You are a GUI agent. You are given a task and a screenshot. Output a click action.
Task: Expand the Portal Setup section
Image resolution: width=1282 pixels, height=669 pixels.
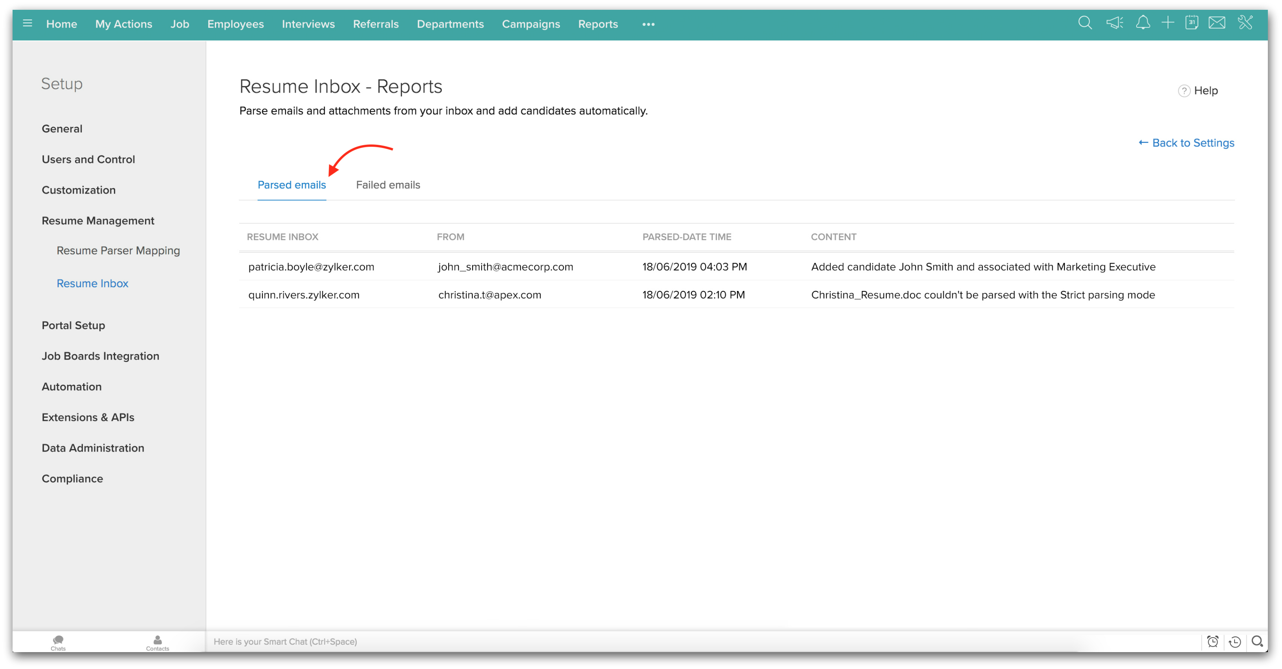pos(73,325)
